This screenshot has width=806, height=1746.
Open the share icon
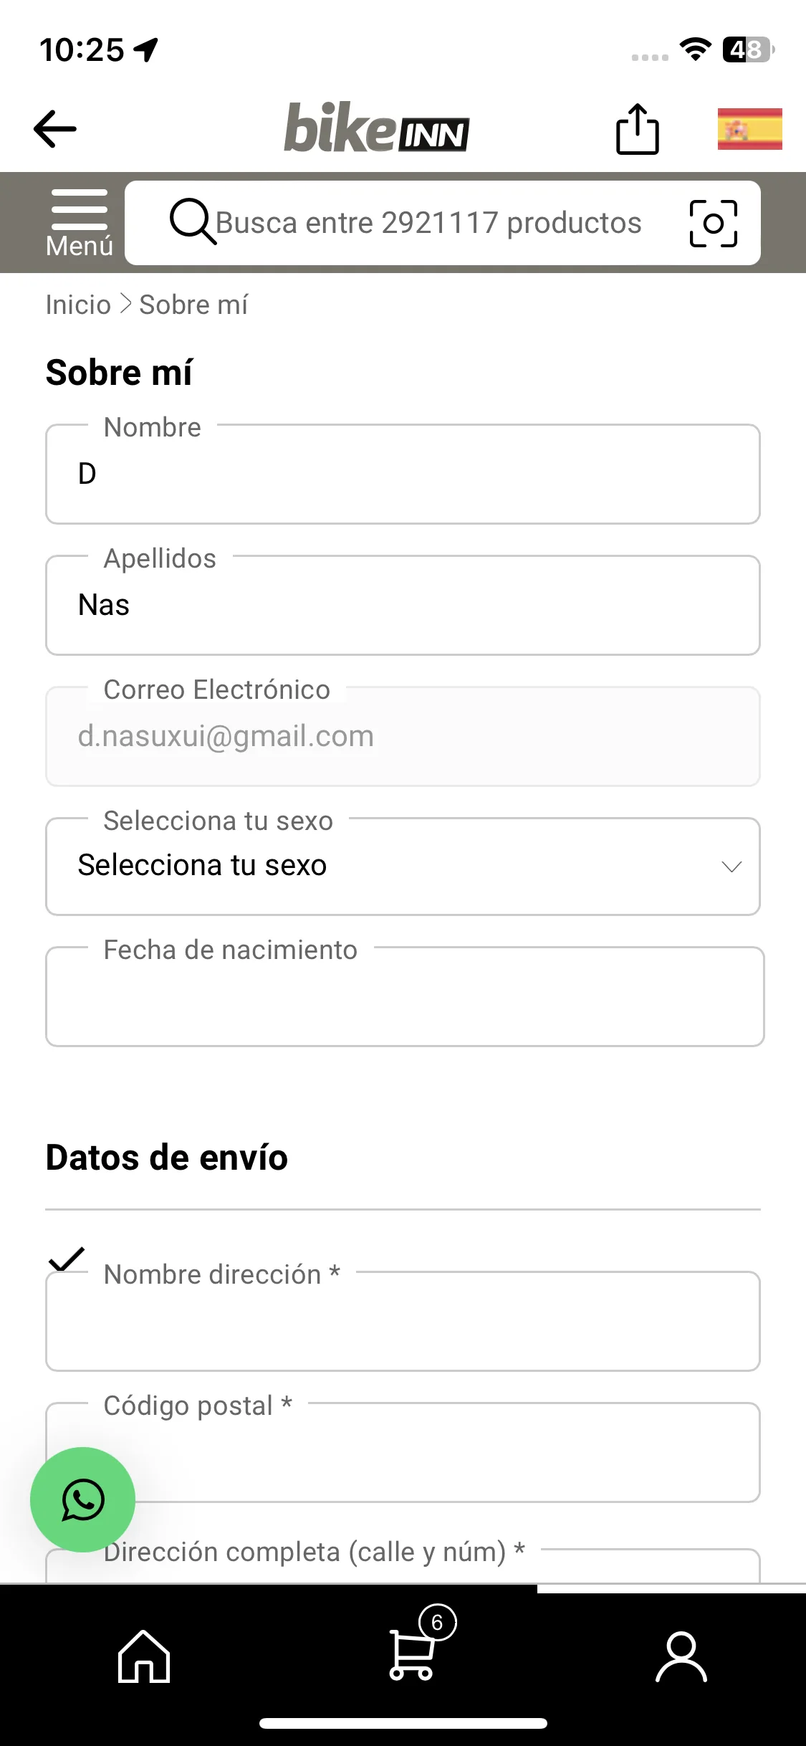click(x=638, y=129)
